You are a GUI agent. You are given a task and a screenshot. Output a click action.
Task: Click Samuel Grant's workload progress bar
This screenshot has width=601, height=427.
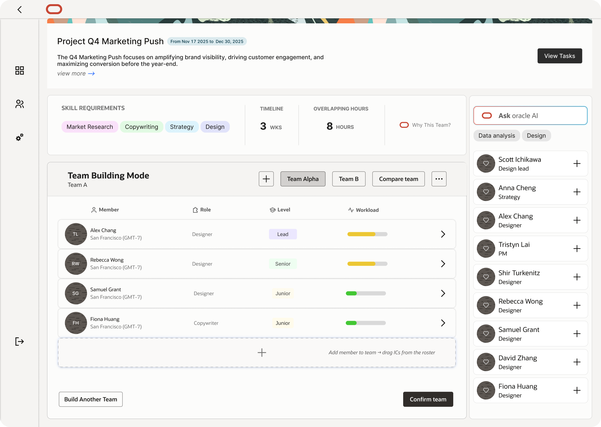click(365, 293)
